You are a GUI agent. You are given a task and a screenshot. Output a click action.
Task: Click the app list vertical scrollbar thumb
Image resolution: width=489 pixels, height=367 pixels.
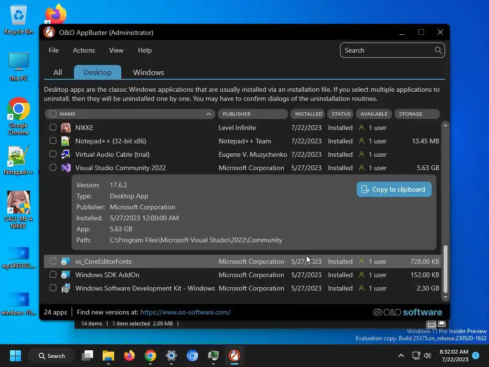446,269
